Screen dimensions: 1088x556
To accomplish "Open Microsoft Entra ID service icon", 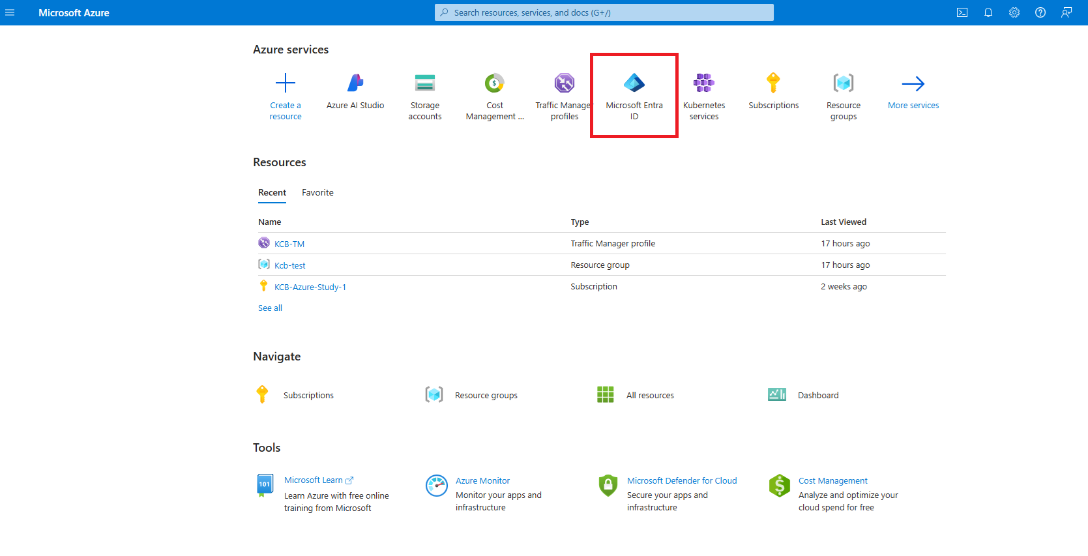I will [634, 83].
